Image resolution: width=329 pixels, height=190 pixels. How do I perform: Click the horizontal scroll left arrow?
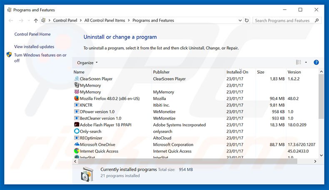[x=75, y=161]
